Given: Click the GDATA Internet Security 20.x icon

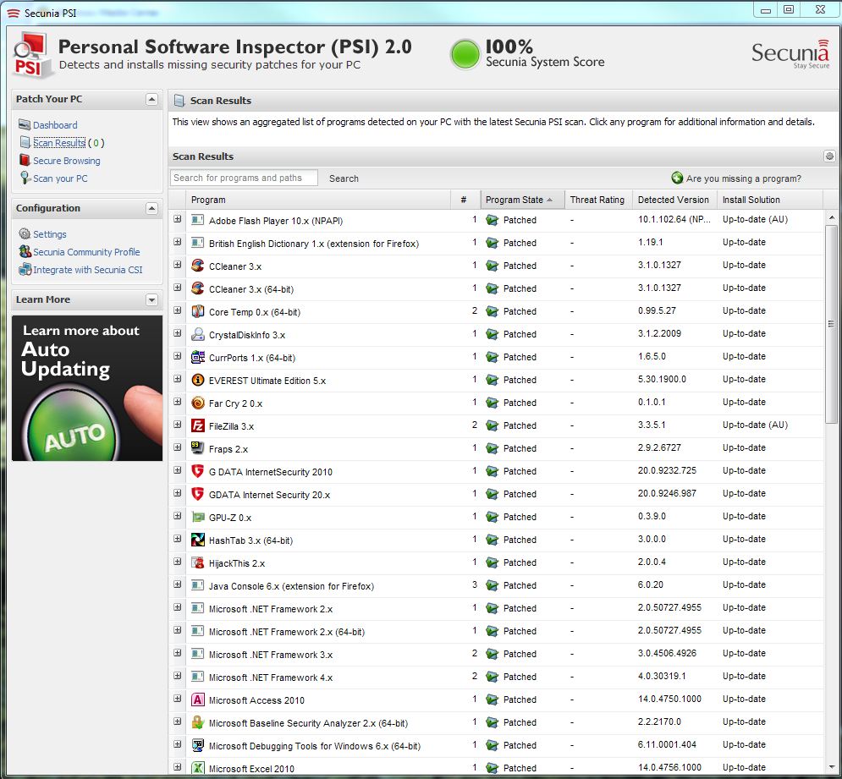Looking at the screenshot, I should (x=198, y=493).
